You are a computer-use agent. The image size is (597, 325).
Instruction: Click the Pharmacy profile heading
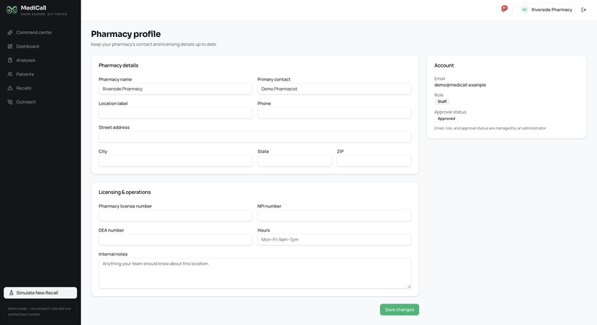tap(126, 34)
